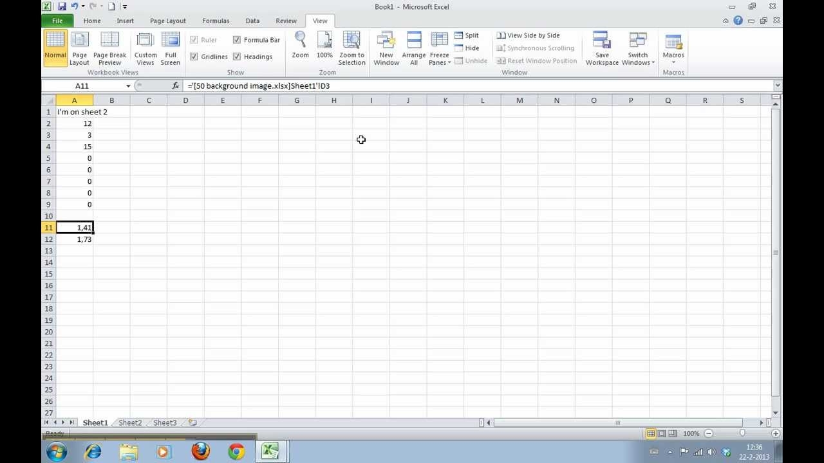Disable the Headings checkbox
The width and height of the screenshot is (824, 463).
pos(237,57)
